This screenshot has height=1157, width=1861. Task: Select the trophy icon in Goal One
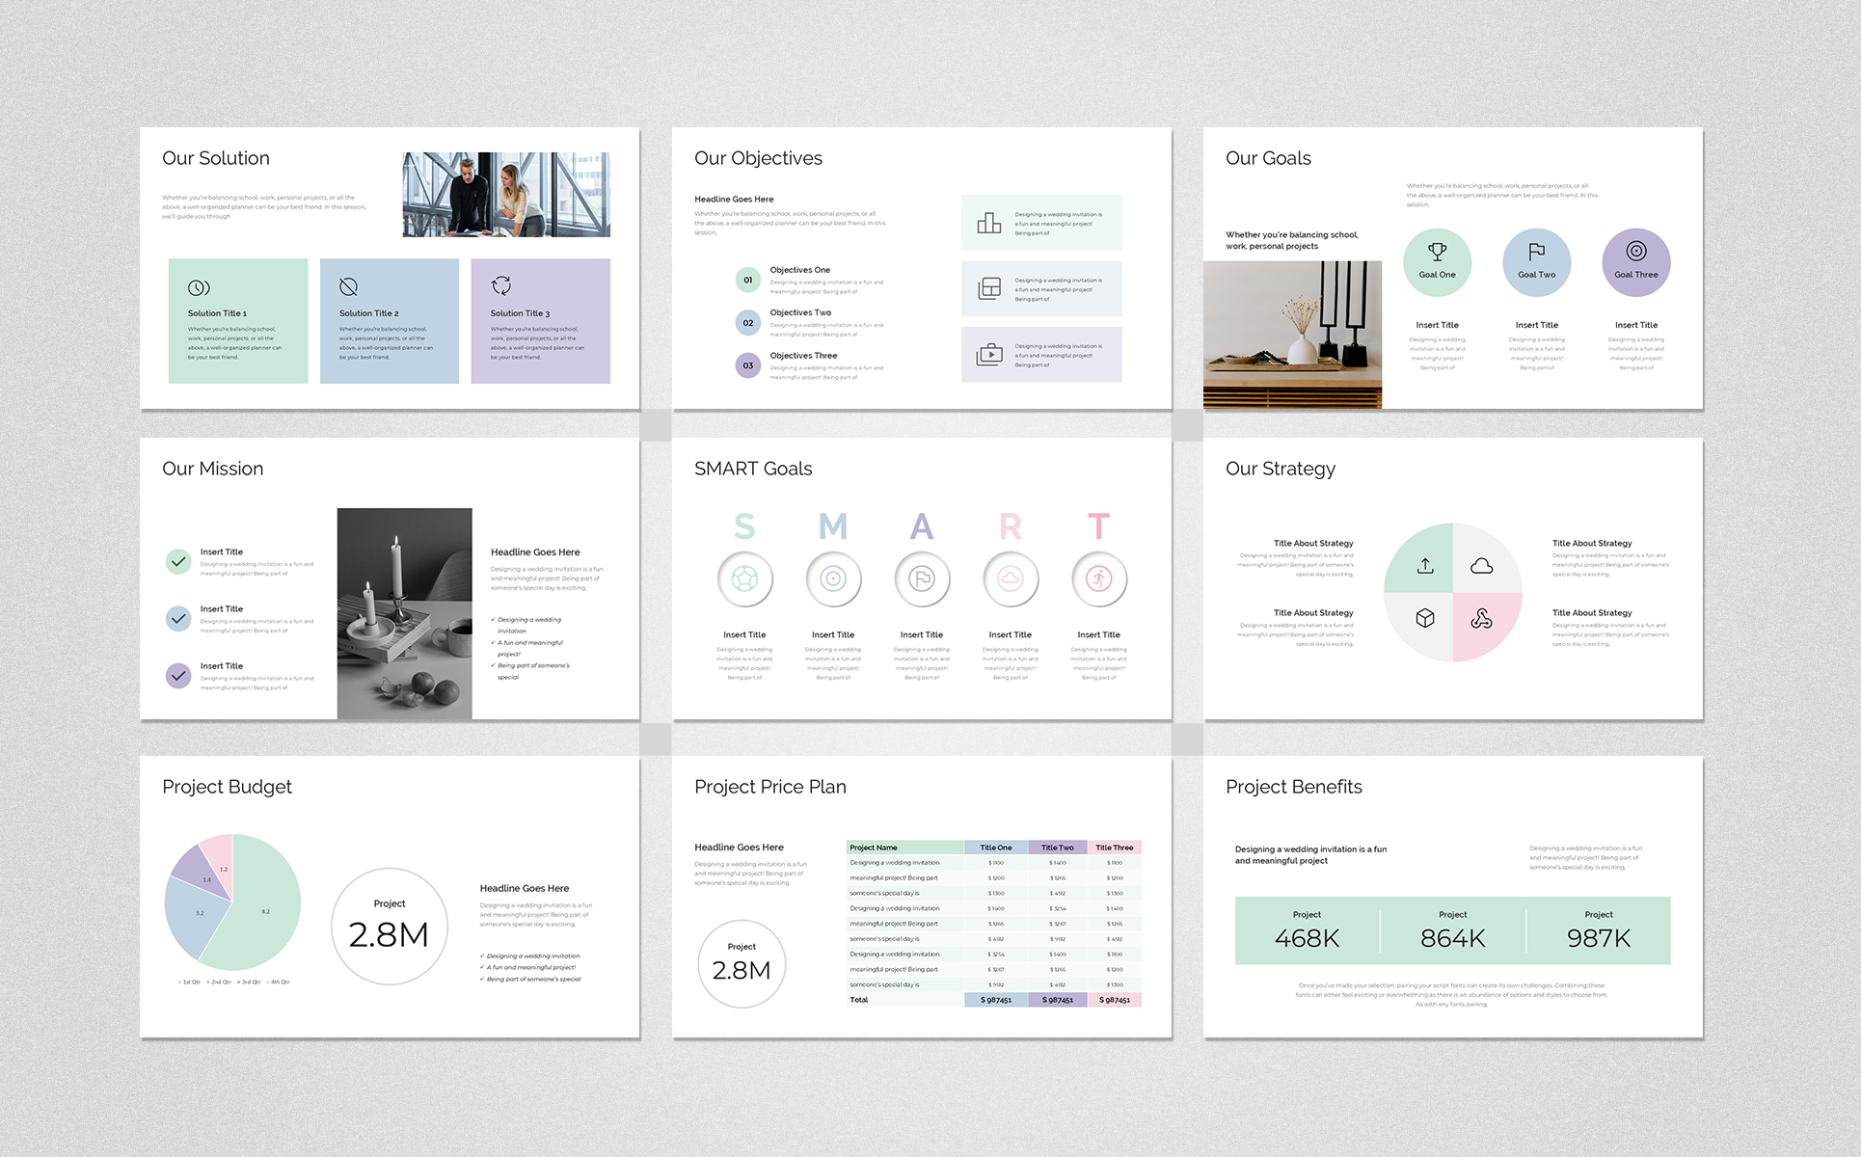click(1437, 252)
